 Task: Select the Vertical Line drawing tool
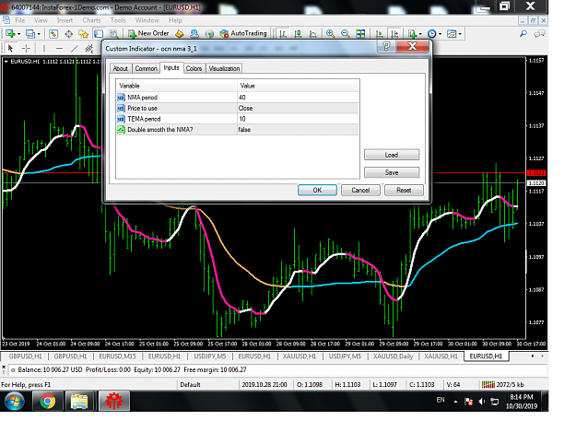click(44, 48)
